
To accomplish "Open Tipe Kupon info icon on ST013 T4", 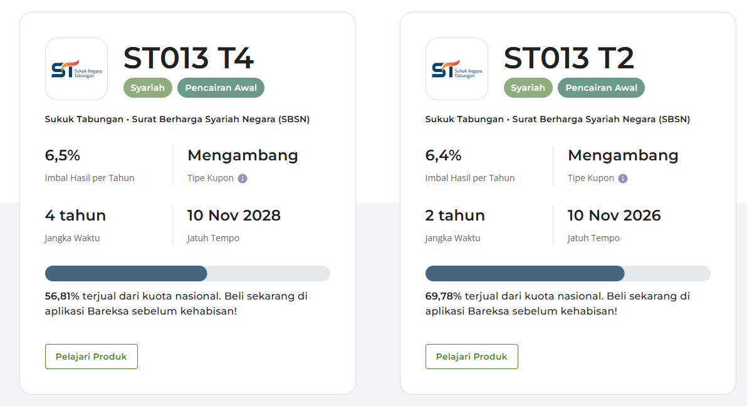I will 243,178.
